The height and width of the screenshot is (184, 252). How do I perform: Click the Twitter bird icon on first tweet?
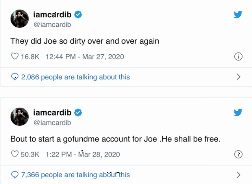(x=237, y=15)
